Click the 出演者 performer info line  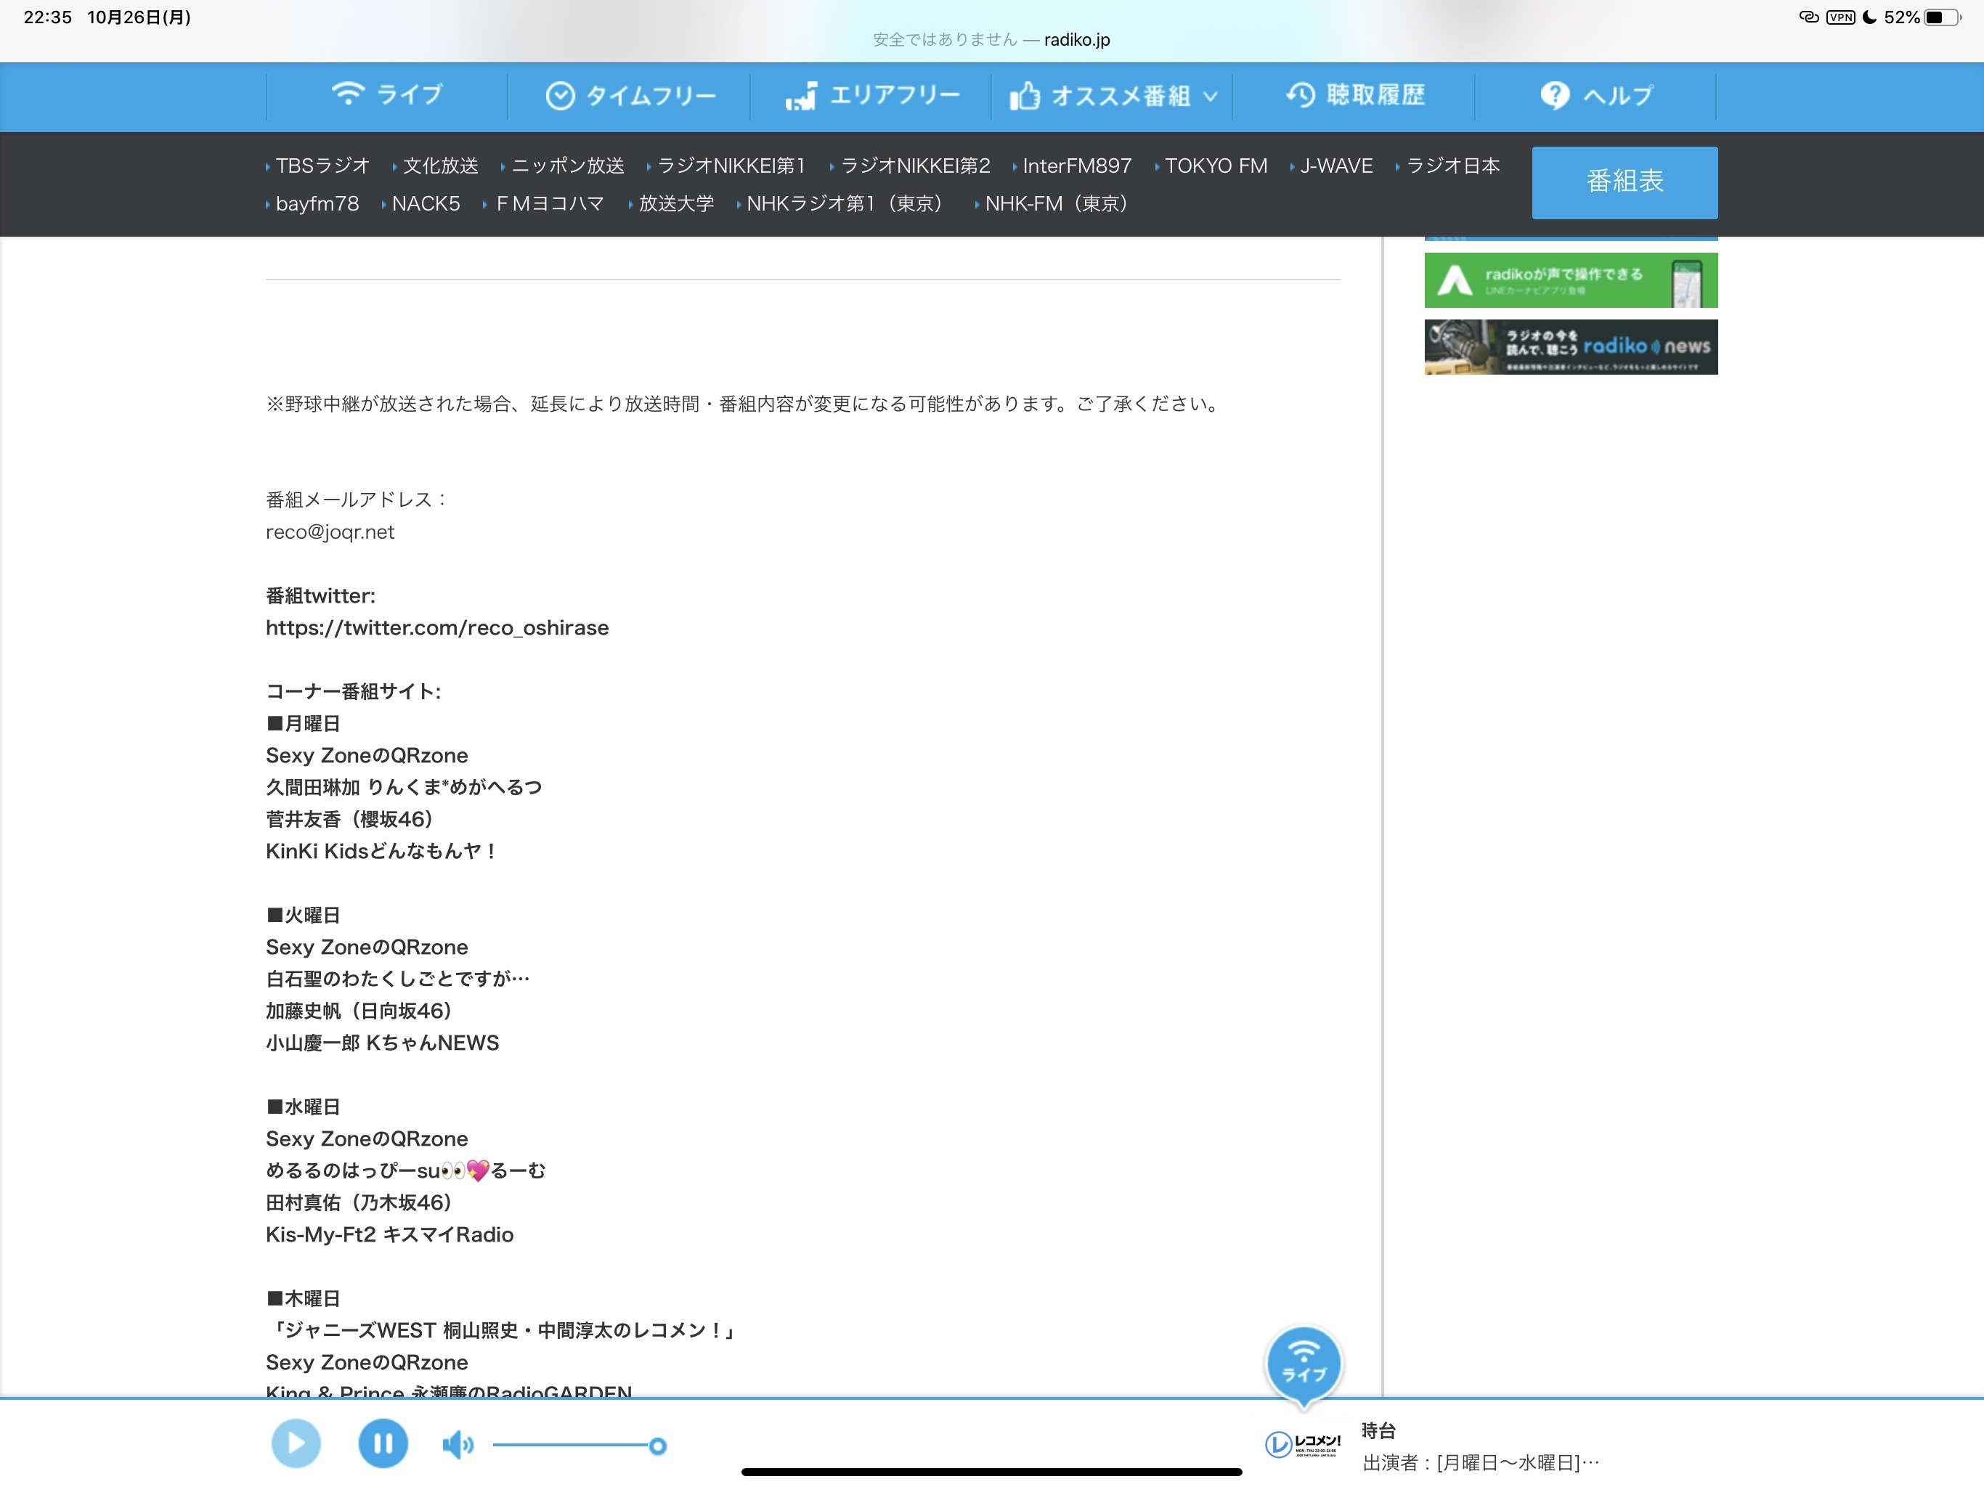1481,1464
